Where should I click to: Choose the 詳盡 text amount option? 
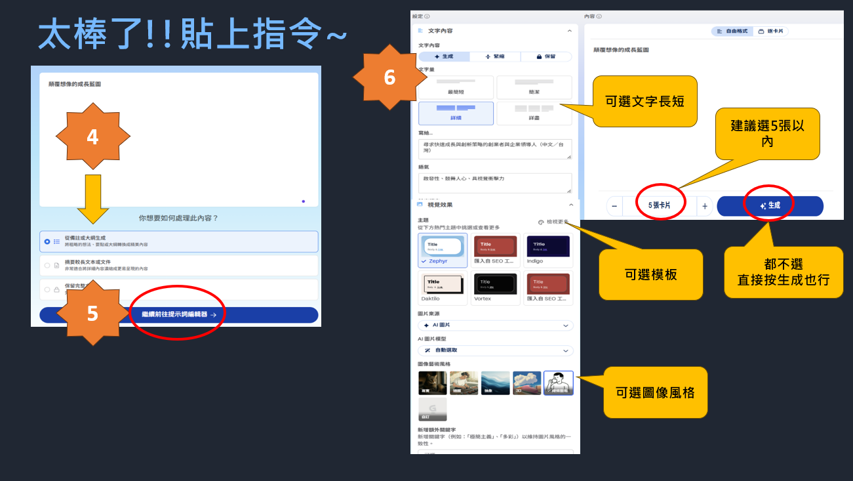click(534, 113)
